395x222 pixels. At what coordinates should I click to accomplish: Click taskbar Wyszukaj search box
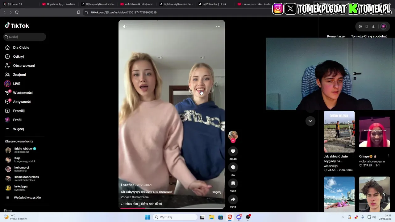[x=175, y=217]
